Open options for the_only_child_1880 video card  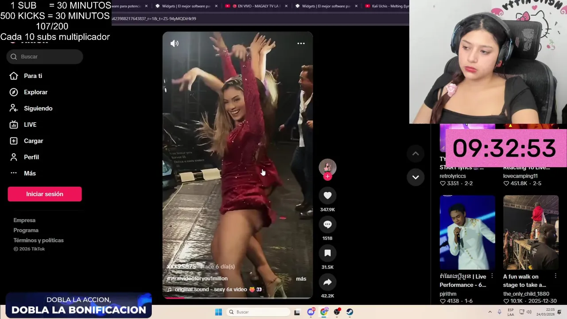(555, 276)
